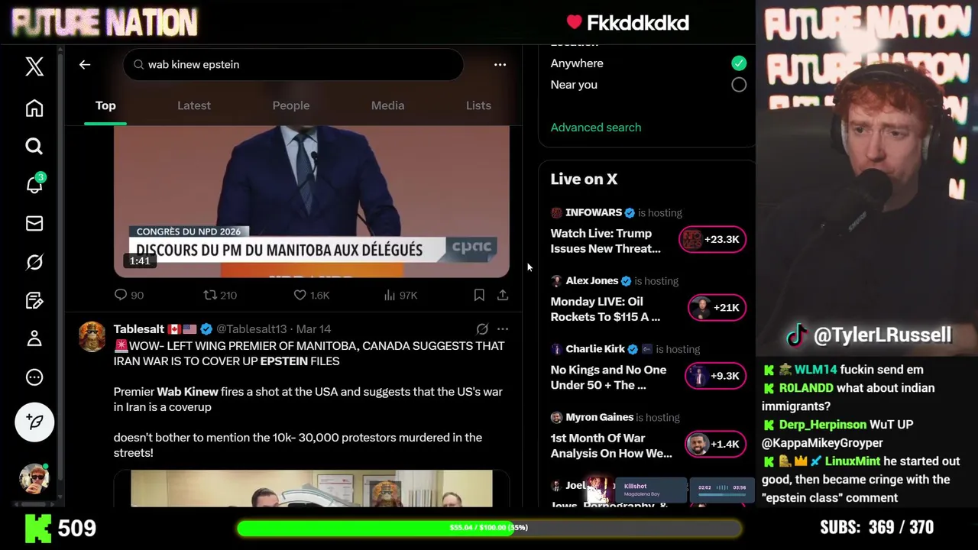
Task: Open Explore via magnifier sidebar icon
Action: tap(34, 146)
